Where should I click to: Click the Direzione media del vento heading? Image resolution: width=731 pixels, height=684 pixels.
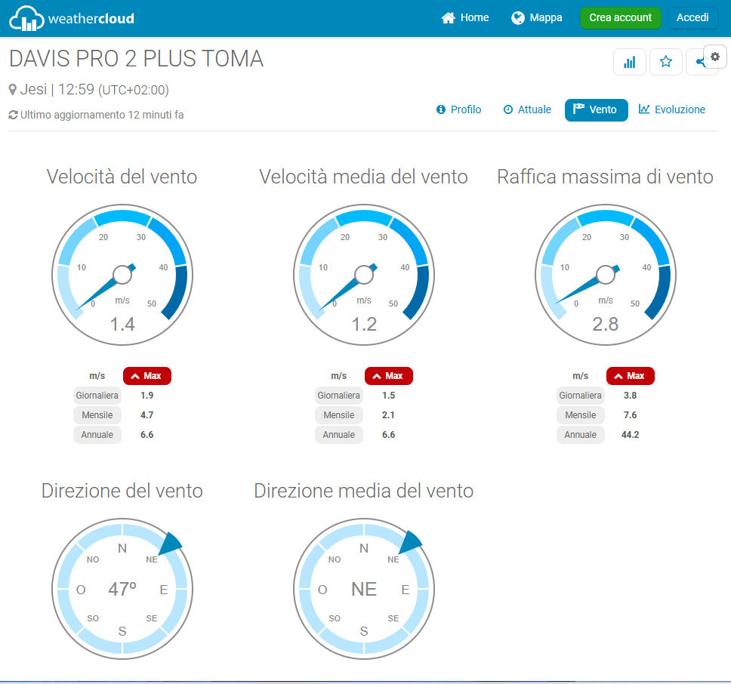[364, 491]
